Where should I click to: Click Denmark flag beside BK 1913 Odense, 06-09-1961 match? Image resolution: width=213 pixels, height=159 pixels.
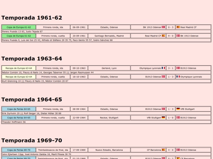pos(163,27)
